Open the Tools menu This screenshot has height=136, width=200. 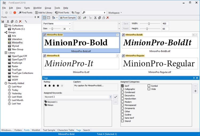(57, 8)
